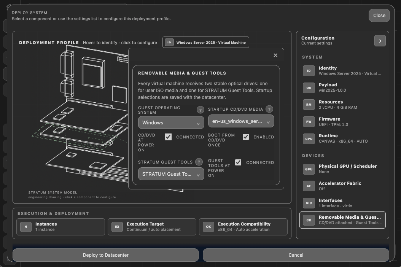
Task: Click the ID badge icon for Identity
Action: pyautogui.click(x=309, y=71)
